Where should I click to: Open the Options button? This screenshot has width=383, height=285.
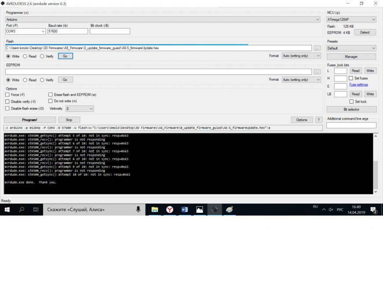coord(302,120)
